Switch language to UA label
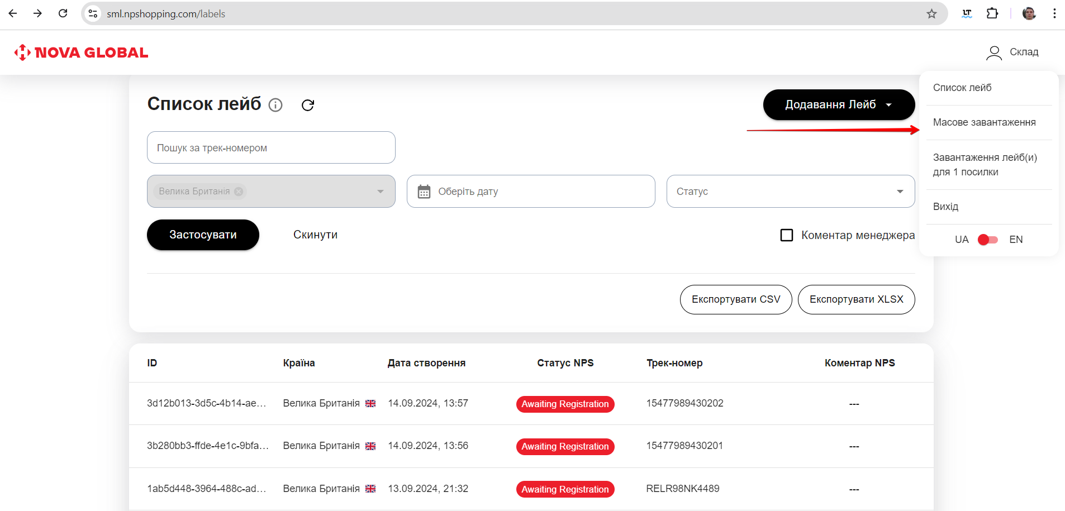 coord(962,240)
